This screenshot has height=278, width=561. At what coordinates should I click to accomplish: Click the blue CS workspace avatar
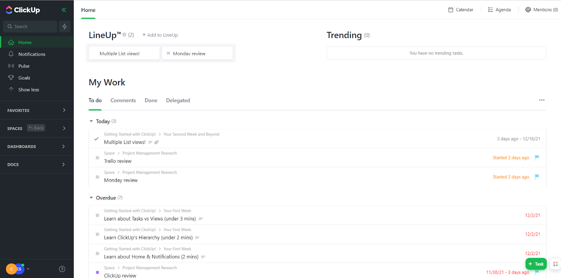(20, 269)
